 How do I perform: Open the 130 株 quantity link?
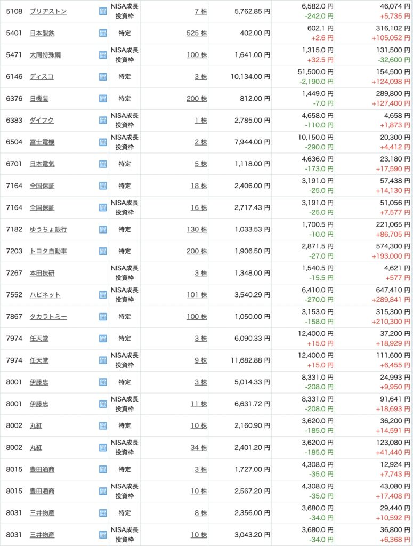click(197, 229)
